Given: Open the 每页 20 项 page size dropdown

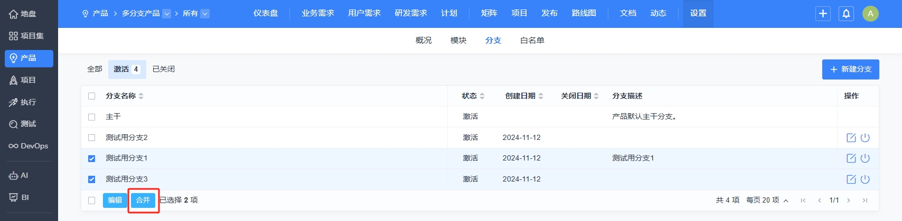Looking at the screenshot, I should pyautogui.click(x=767, y=200).
